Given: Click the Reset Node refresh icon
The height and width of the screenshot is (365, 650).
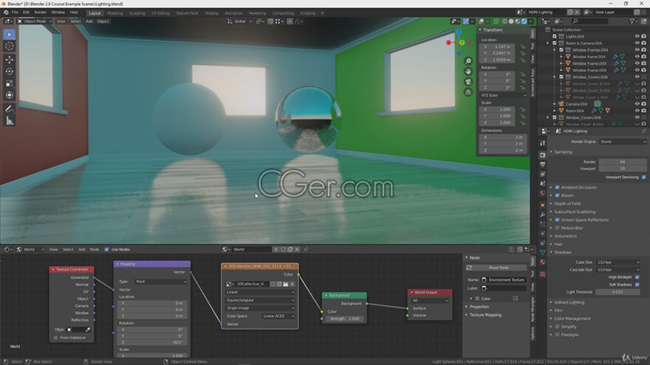Looking at the screenshot, I should click(469, 268).
